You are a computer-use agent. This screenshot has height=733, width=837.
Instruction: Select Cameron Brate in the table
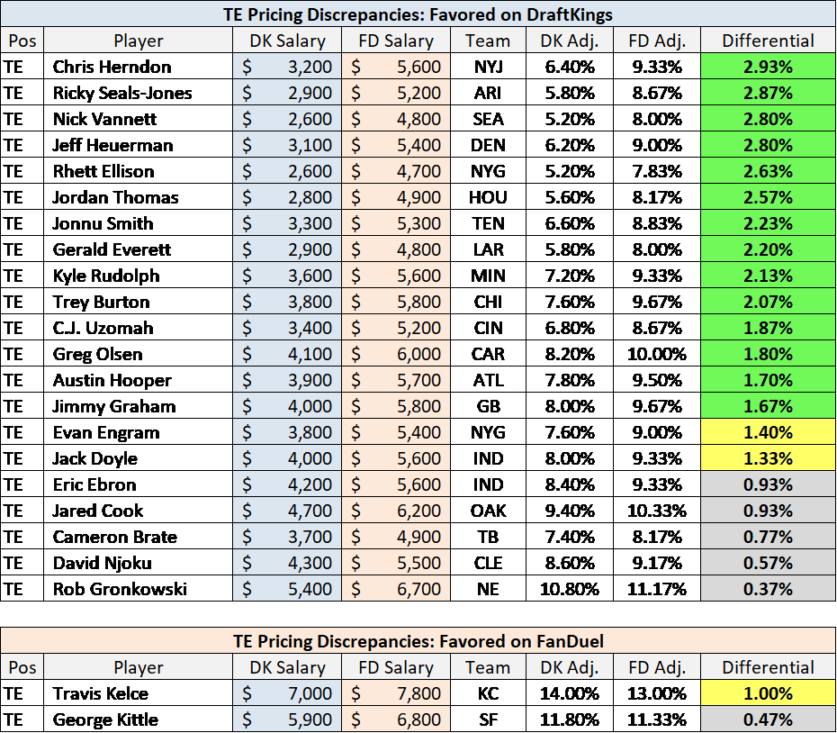[x=115, y=537]
